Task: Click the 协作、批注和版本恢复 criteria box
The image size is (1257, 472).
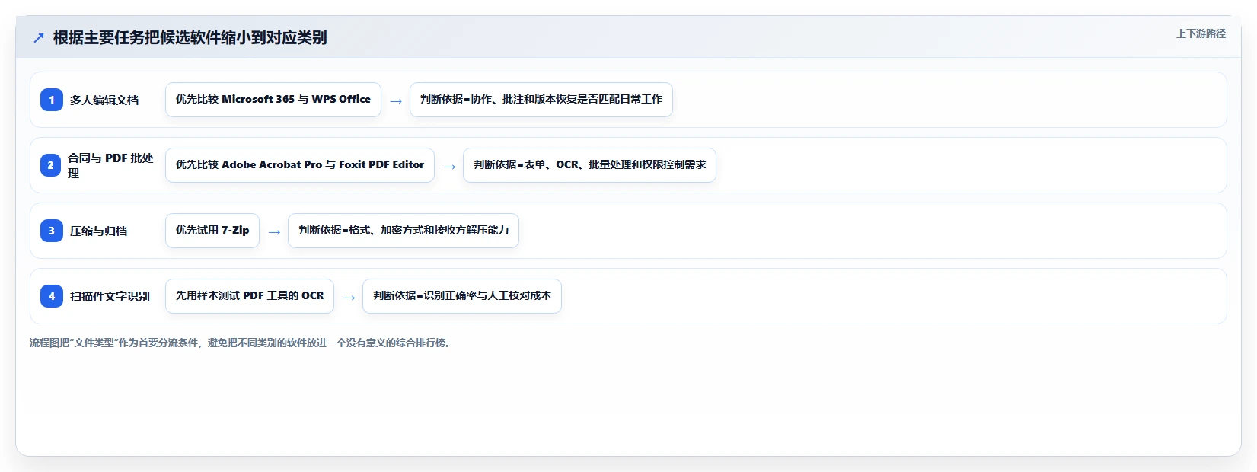Action: click(541, 100)
